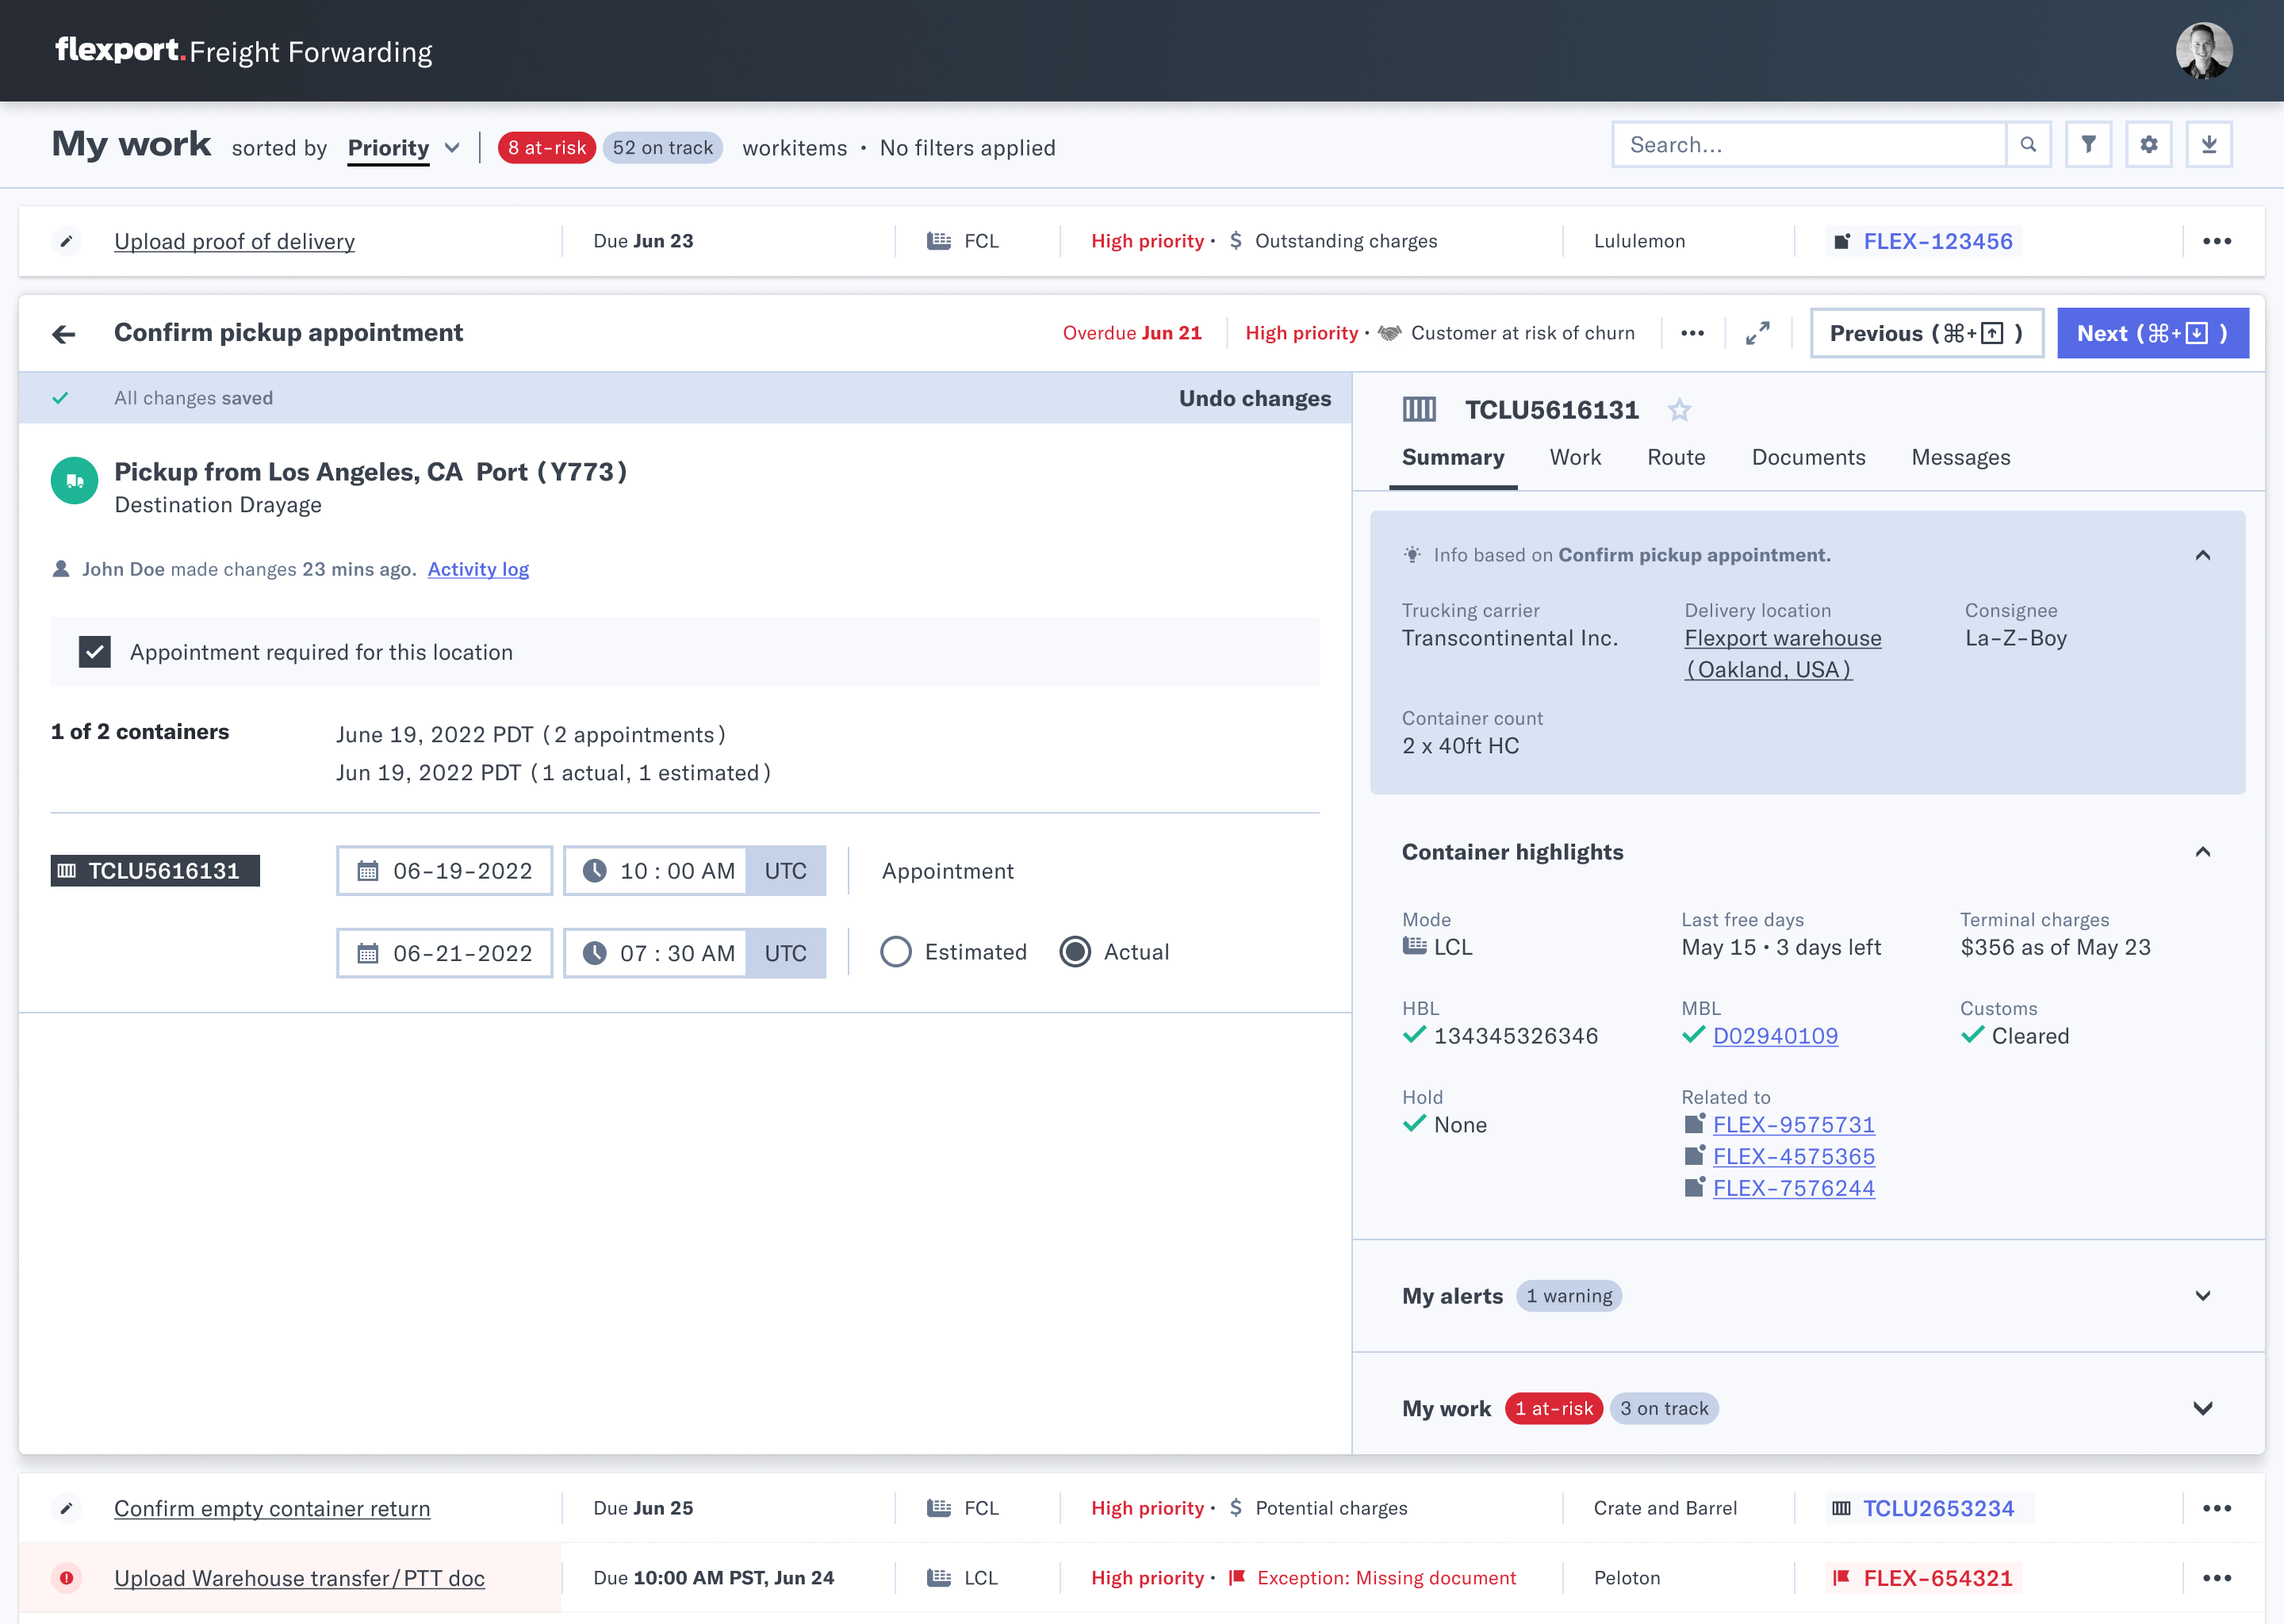Open the settings gear icon

2149,145
